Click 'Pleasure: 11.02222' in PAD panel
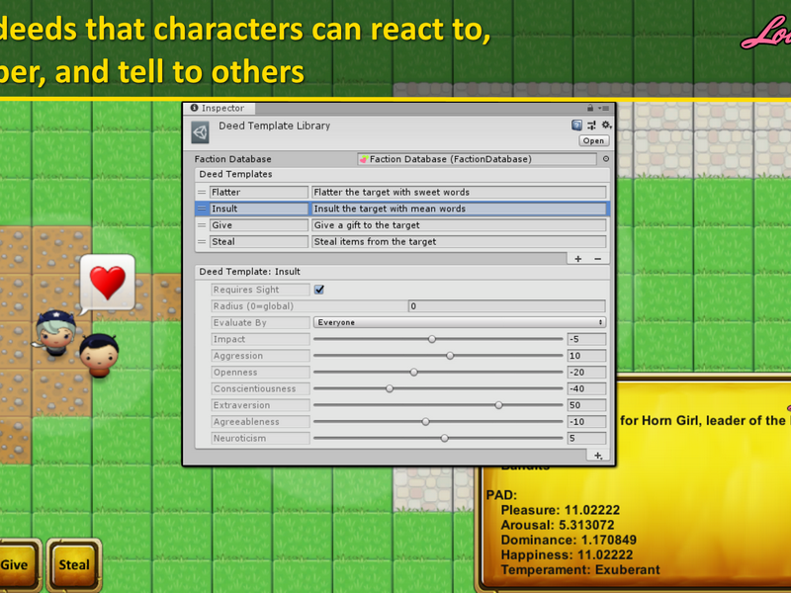The image size is (791, 593). click(561, 510)
